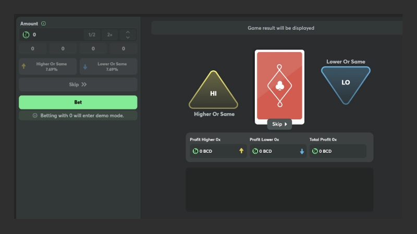This screenshot has height=234, width=417.
Task: Select Lower Or Same 7.69% in left panel
Action: click(x=108, y=66)
